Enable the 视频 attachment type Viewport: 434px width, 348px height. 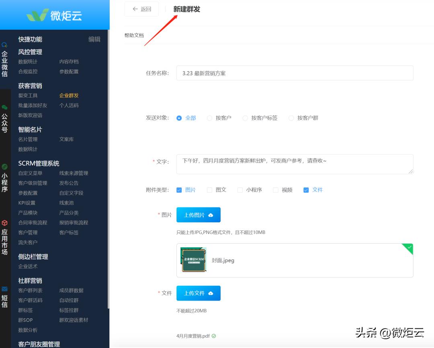[x=276, y=189]
